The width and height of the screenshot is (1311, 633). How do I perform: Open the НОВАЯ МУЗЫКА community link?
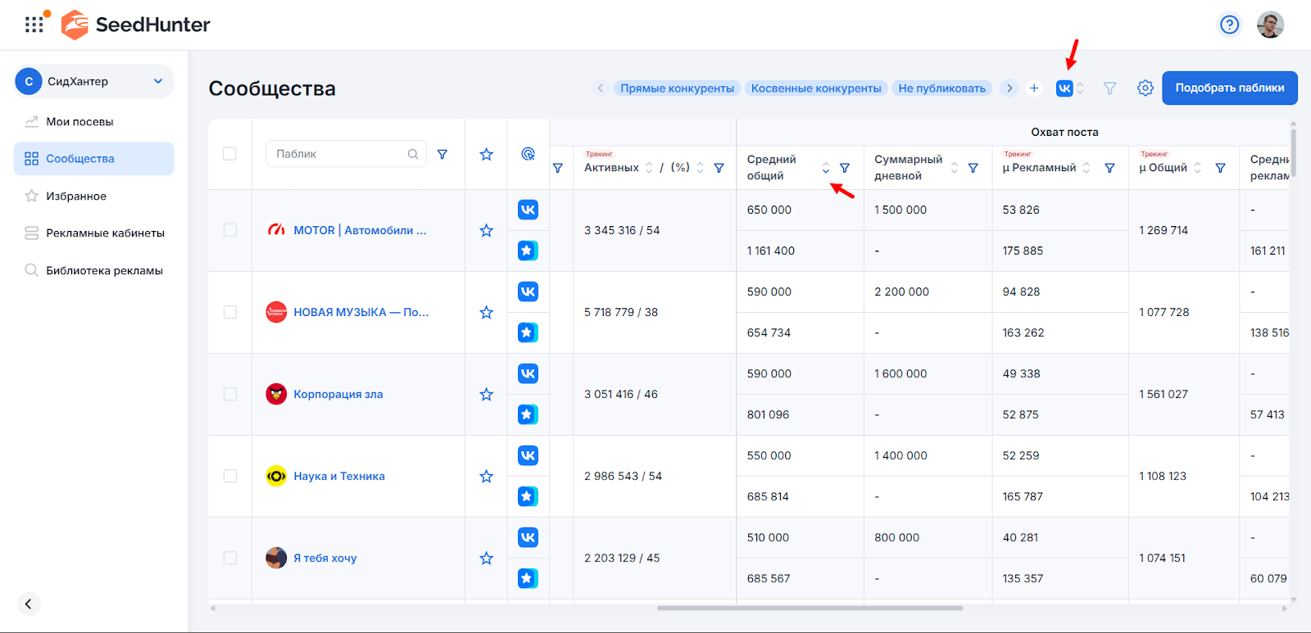(x=361, y=313)
